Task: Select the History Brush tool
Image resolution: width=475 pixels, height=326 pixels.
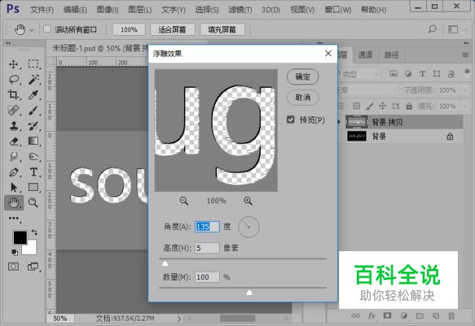Action: tap(34, 126)
